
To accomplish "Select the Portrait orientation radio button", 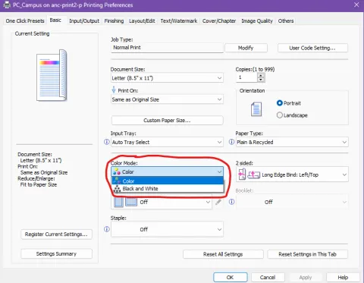I will pos(279,103).
